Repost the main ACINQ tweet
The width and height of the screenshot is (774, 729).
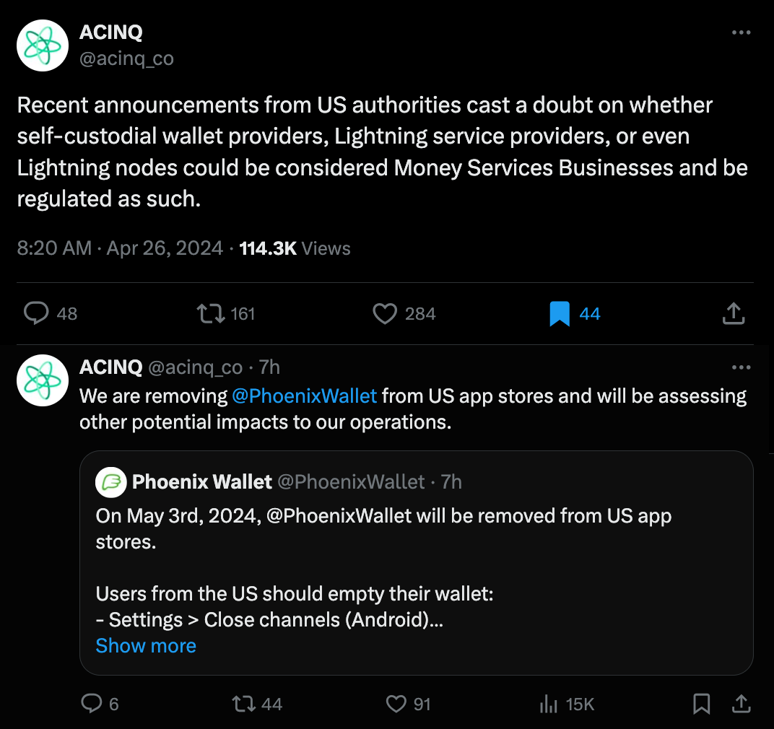point(211,313)
